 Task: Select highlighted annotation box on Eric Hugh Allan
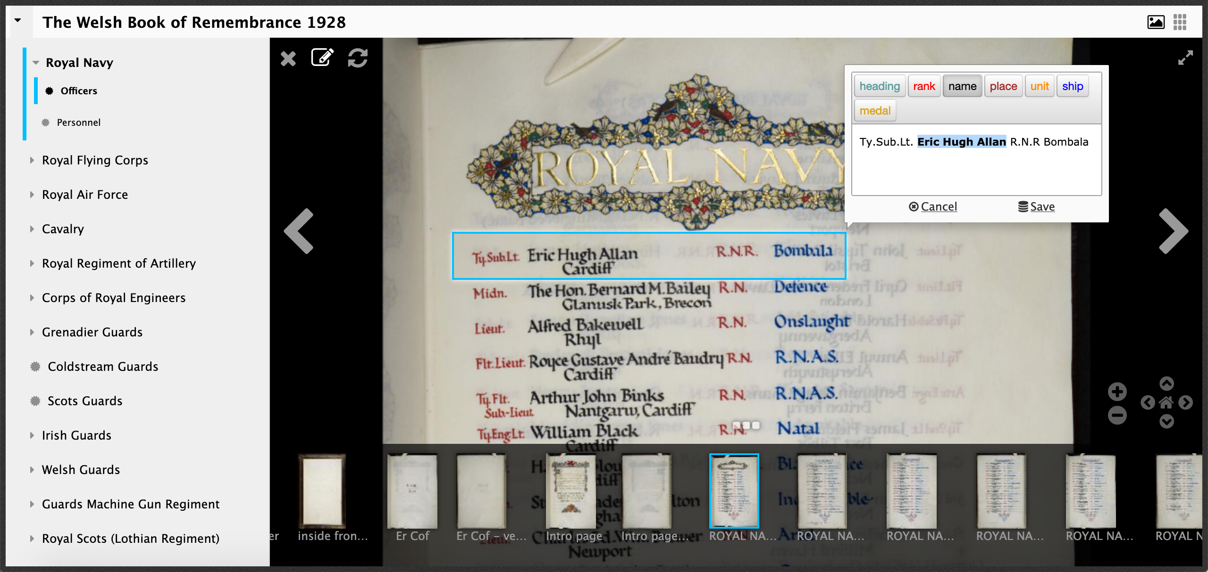click(x=649, y=256)
